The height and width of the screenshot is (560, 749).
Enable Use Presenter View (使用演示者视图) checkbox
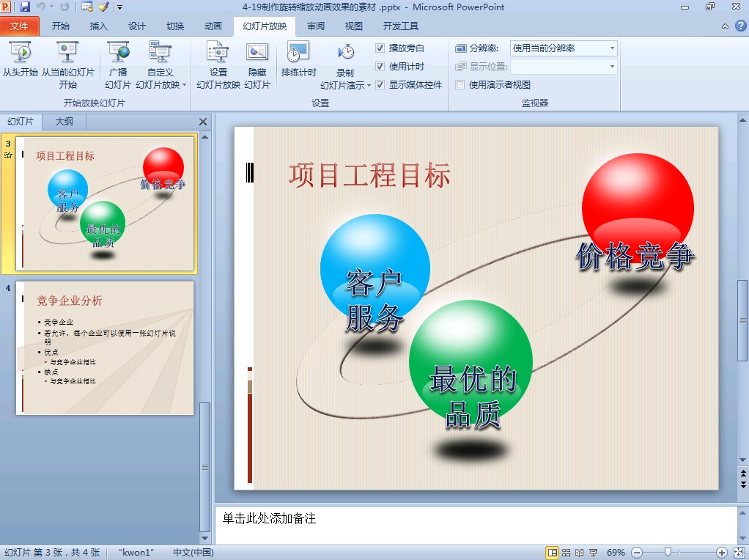(460, 85)
